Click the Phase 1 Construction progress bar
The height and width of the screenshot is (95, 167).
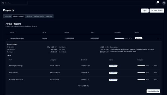pyautogui.click(x=141, y=80)
